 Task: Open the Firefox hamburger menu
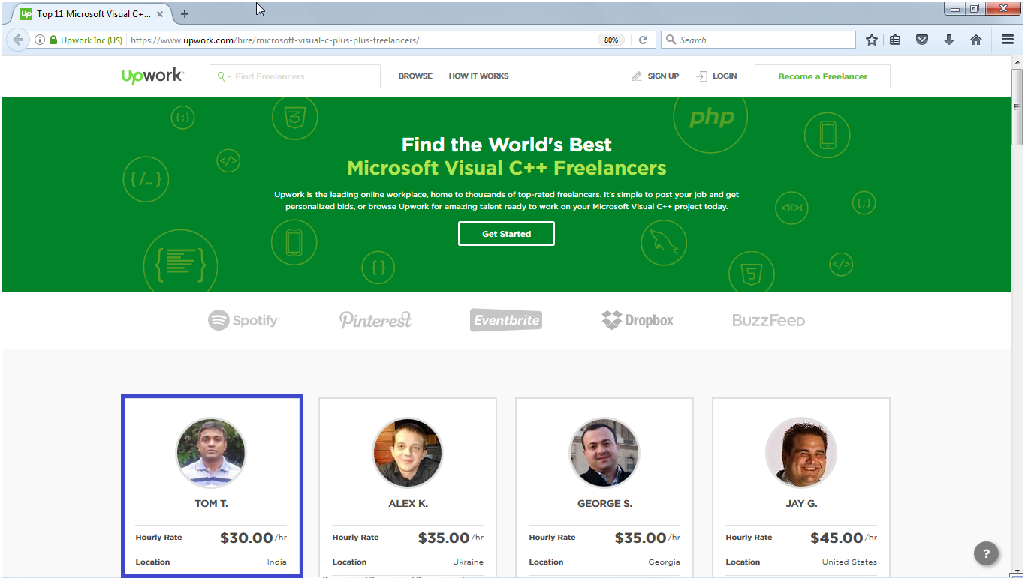pyautogui.click(x=1008, y=40)
